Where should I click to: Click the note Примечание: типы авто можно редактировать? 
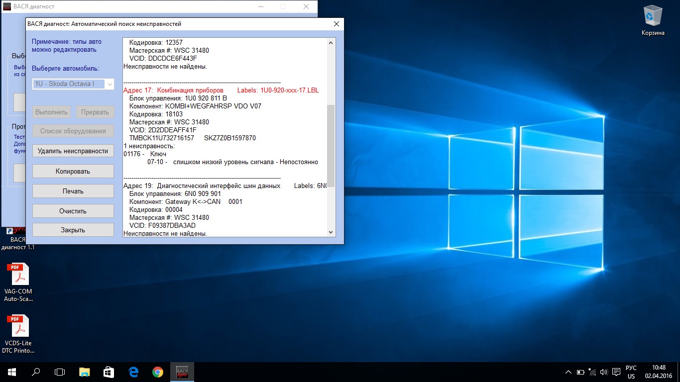click(67, 46)
